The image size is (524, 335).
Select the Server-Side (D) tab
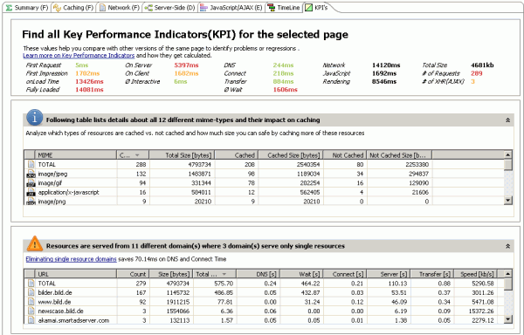[x=169, y=7]
